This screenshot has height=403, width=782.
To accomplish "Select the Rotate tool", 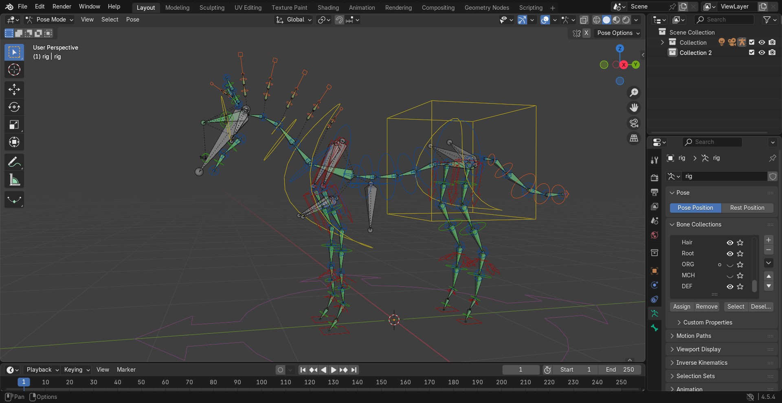I will [14, 107].
